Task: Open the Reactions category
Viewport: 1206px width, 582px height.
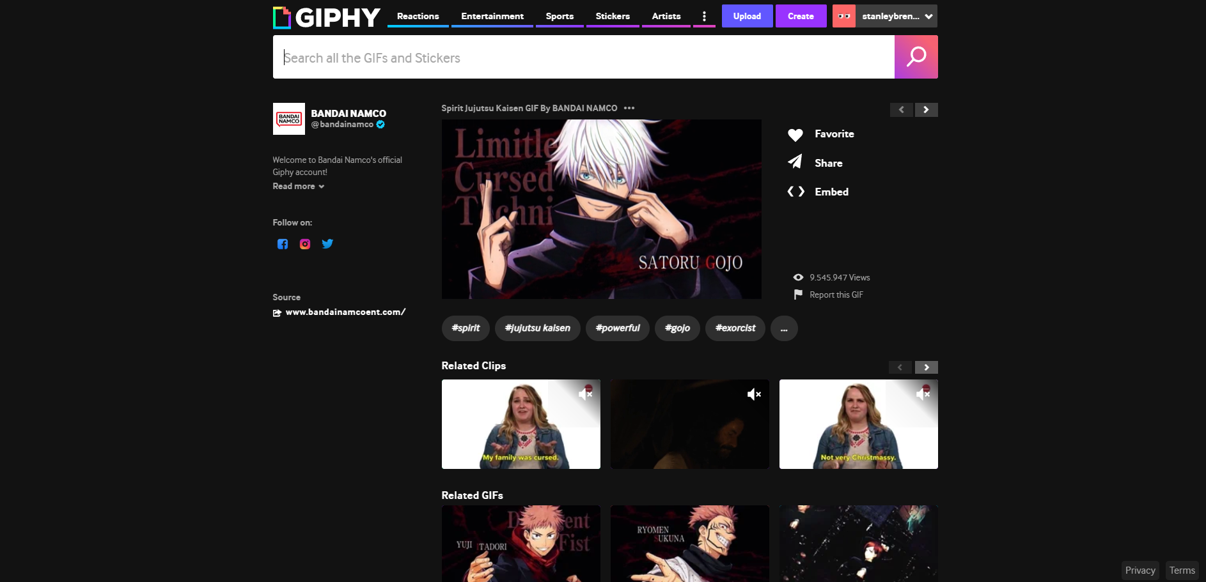Action: (418, 16)
